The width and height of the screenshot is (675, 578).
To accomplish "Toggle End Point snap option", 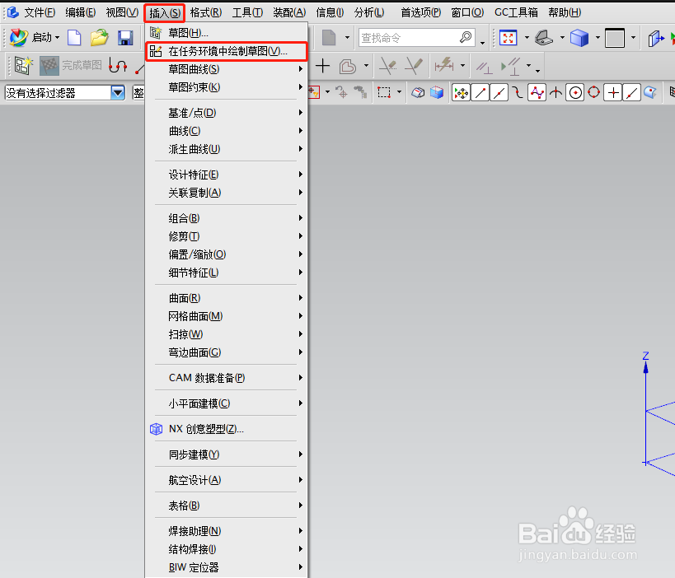I will coord(480,92).
